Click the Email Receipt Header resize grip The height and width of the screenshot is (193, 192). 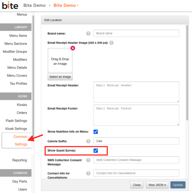pos(178,101)
